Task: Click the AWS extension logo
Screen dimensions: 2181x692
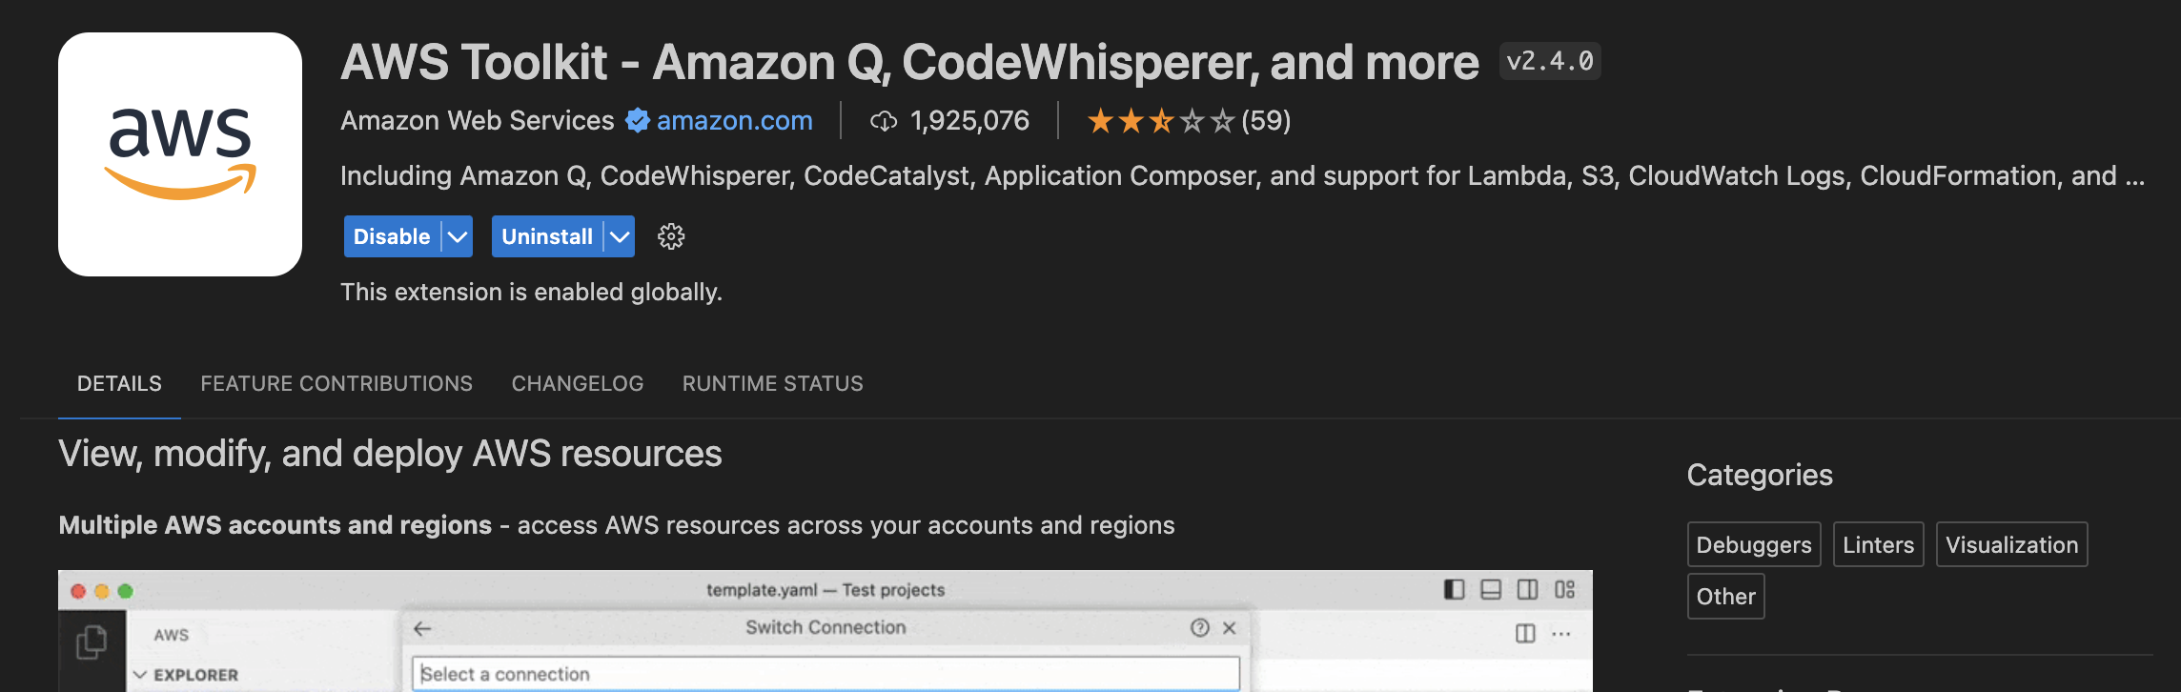Action: pos(180,154)
